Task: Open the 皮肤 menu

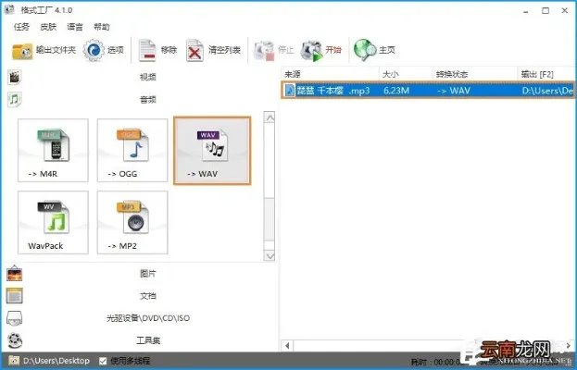Action: tap(48, 27)
